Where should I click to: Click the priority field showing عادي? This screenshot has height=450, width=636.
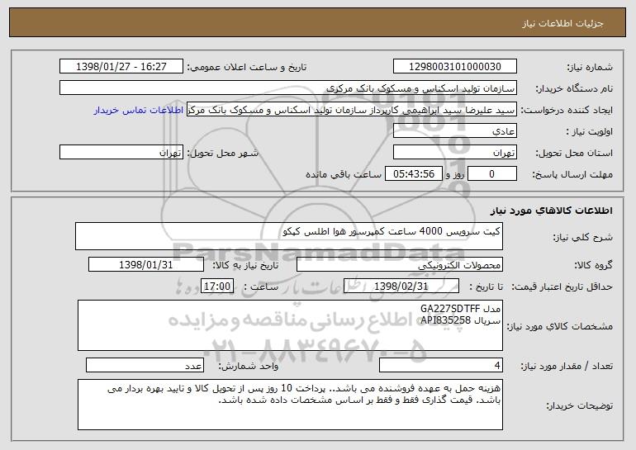pyautogui.click(x=454, y=131)
